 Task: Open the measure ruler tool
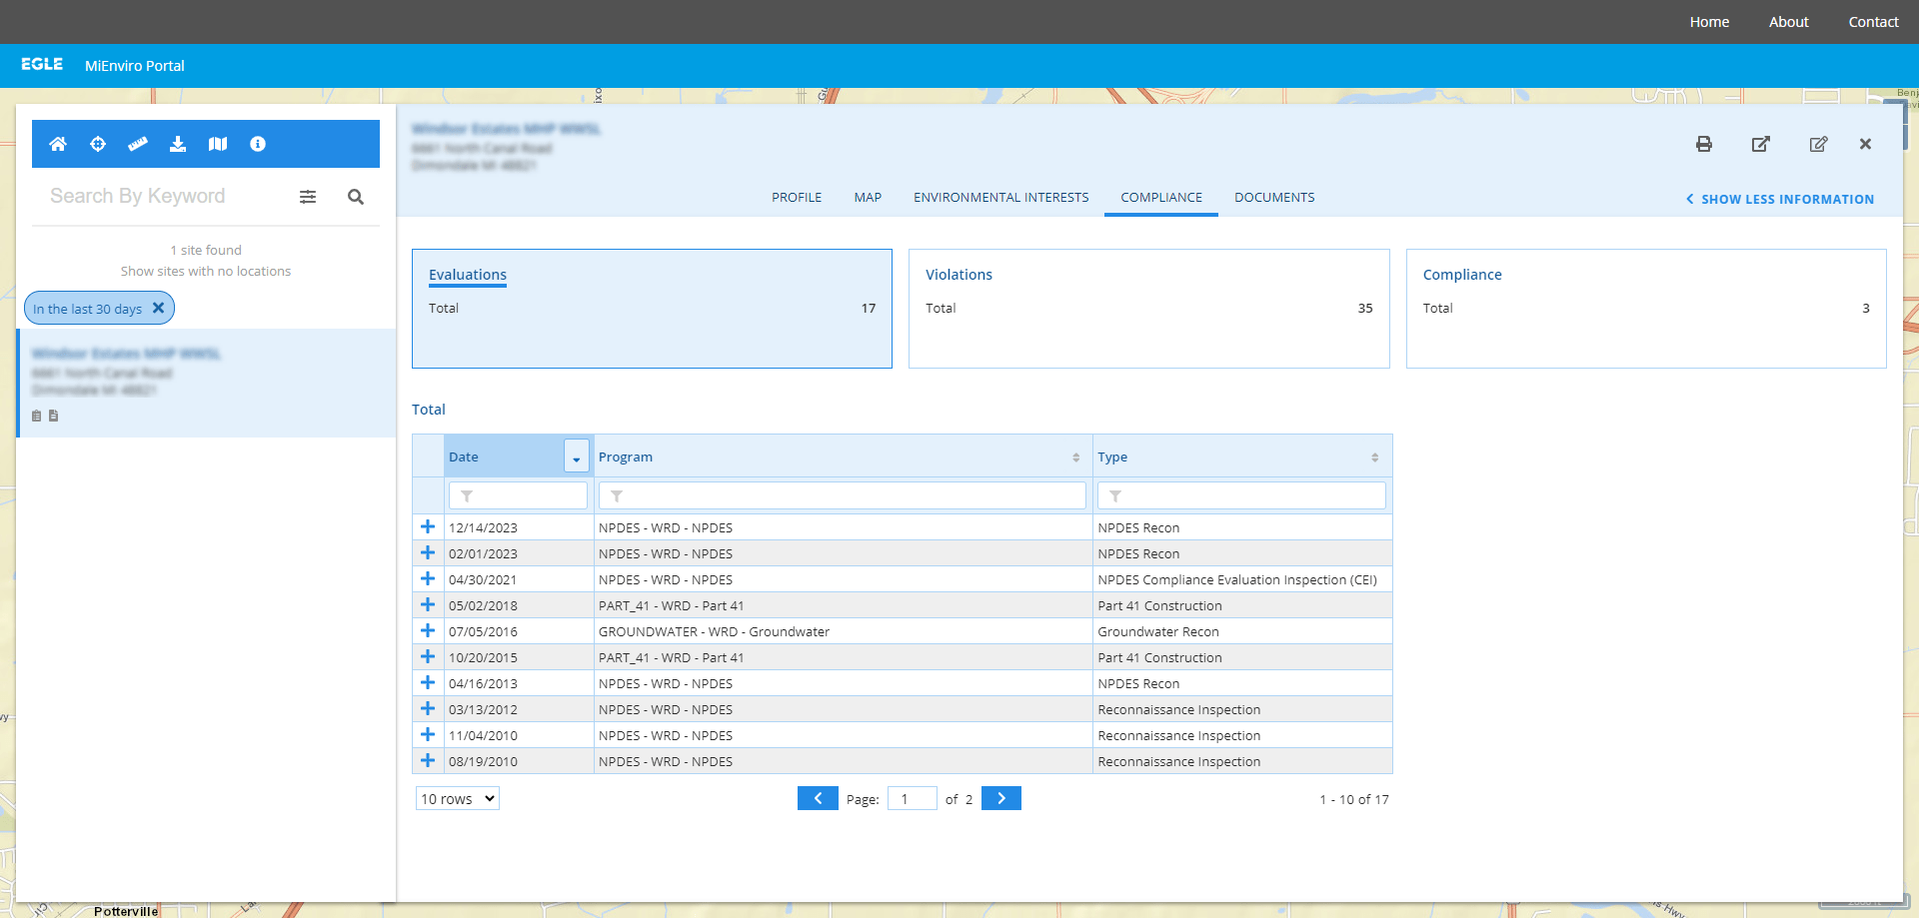(x=138, y=144)
